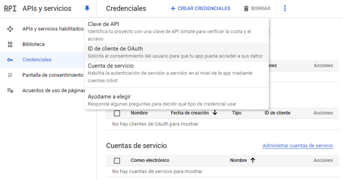Click the API logo icon
The height and width of the screenshot is (180, 343).
[x=10, y=9]
